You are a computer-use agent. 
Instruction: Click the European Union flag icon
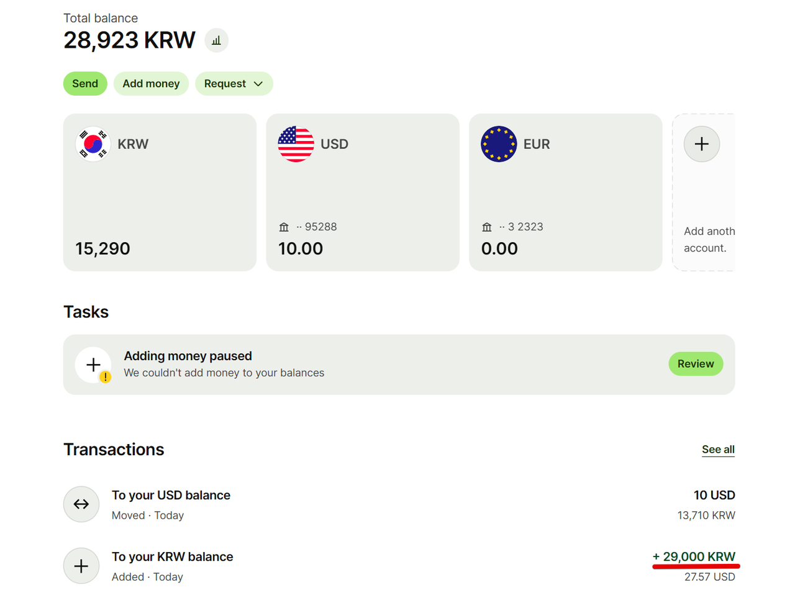click(x=499, y=144)
